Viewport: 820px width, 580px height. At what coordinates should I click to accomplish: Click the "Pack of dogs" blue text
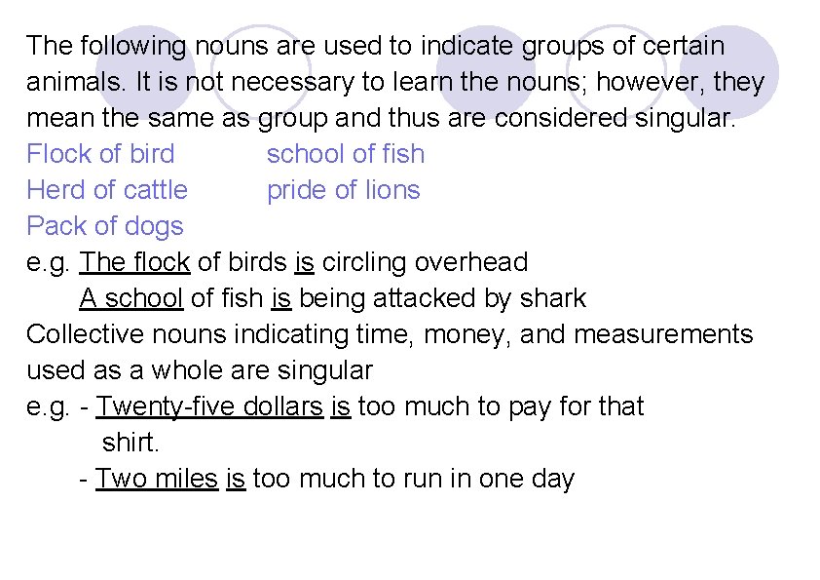(105, 227)
